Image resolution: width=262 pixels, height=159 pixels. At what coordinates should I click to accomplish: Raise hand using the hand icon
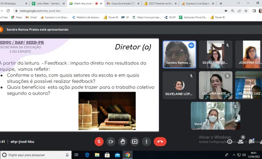coord(123,142)
